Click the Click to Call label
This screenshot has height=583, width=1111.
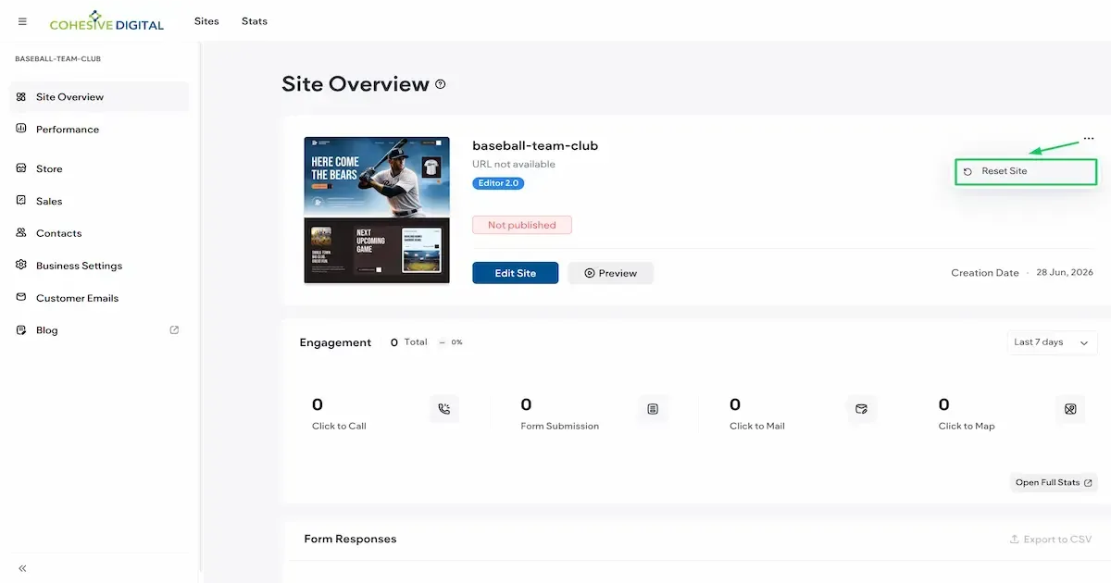click(339, 427)
